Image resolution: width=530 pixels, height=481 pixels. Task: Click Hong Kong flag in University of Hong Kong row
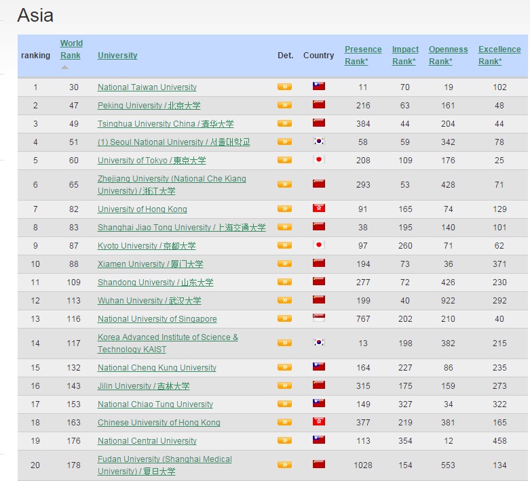(319, 208)
